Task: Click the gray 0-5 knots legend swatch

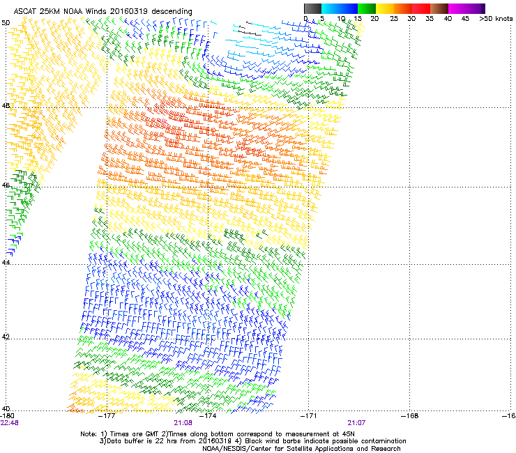Action: 312,8
